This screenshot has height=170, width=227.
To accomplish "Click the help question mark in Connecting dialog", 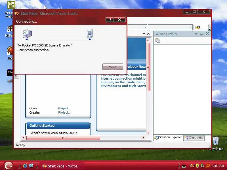I will click(110, 20).
